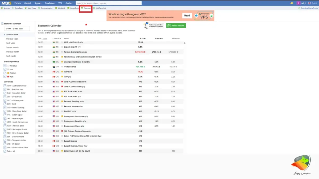The height and width of the screenshot is (179, 319).
Task: Select the Current month filter
Action: (12, 47)
